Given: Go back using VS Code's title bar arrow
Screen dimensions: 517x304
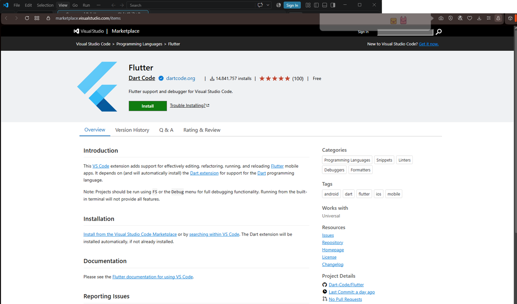Looking at the screenshot, I should tap(113, 5).
